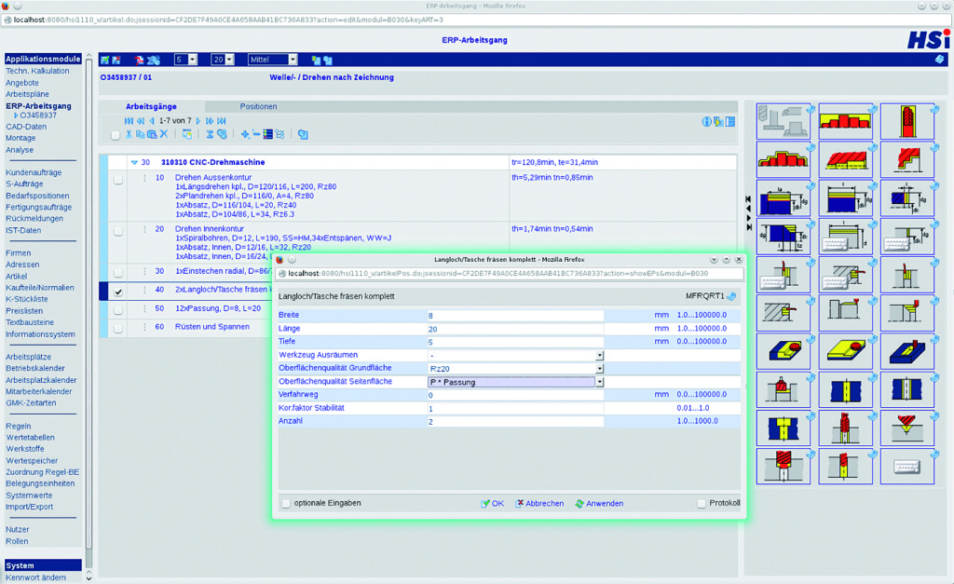Check the box for row 10 Drehen Aussenkontur
954x584 pixels.
click(x=118, y=180)
